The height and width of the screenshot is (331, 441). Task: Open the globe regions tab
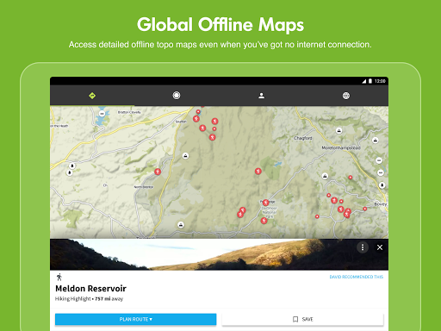[x=346, y=96]
